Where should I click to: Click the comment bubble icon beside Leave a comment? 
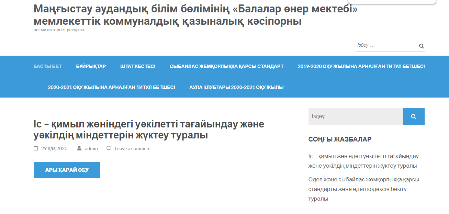coord(109,148)
